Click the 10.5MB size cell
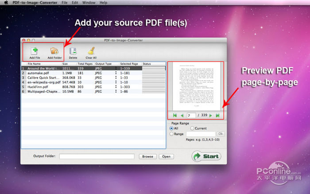Screen dimensions: 310x194 68,91
